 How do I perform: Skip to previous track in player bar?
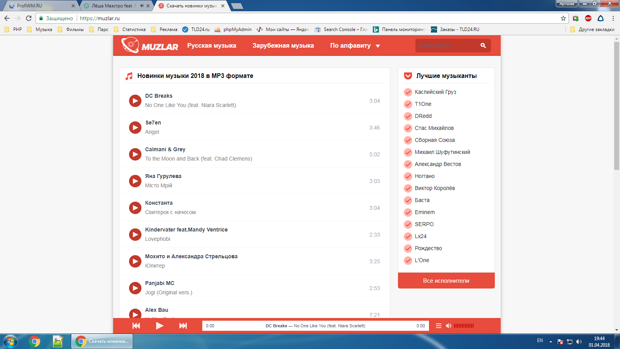point(136,326)
